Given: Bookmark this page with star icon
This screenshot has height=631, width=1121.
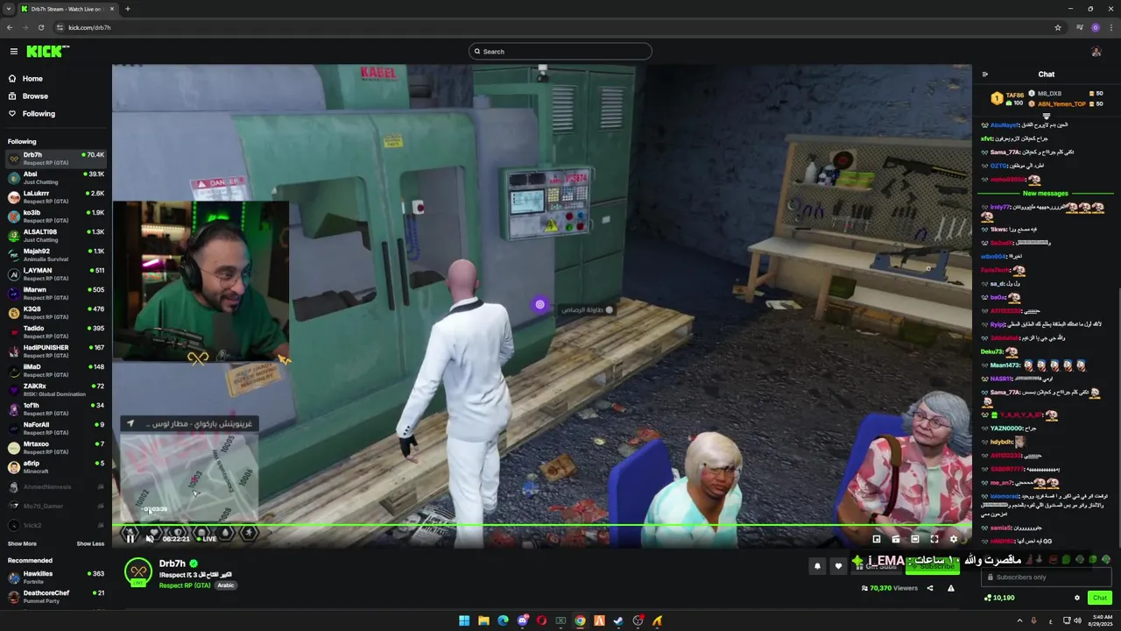Looking at the screenshot, I should point(1058,27).
